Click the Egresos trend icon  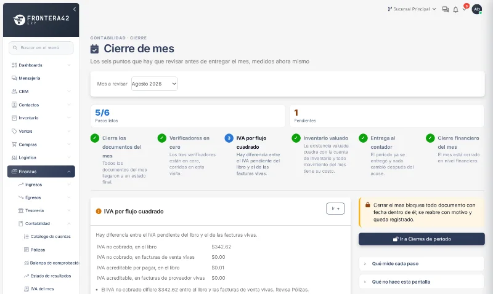coord(21,197)
